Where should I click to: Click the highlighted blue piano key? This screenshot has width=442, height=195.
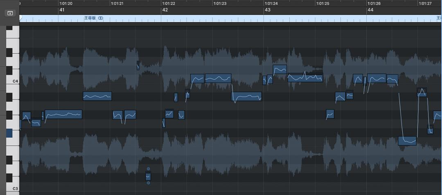(x=9, y=133)
